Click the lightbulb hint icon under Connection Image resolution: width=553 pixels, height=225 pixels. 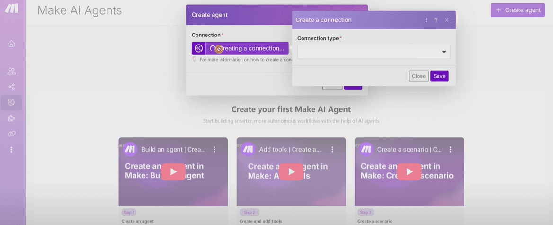click(x=194, y=59)
